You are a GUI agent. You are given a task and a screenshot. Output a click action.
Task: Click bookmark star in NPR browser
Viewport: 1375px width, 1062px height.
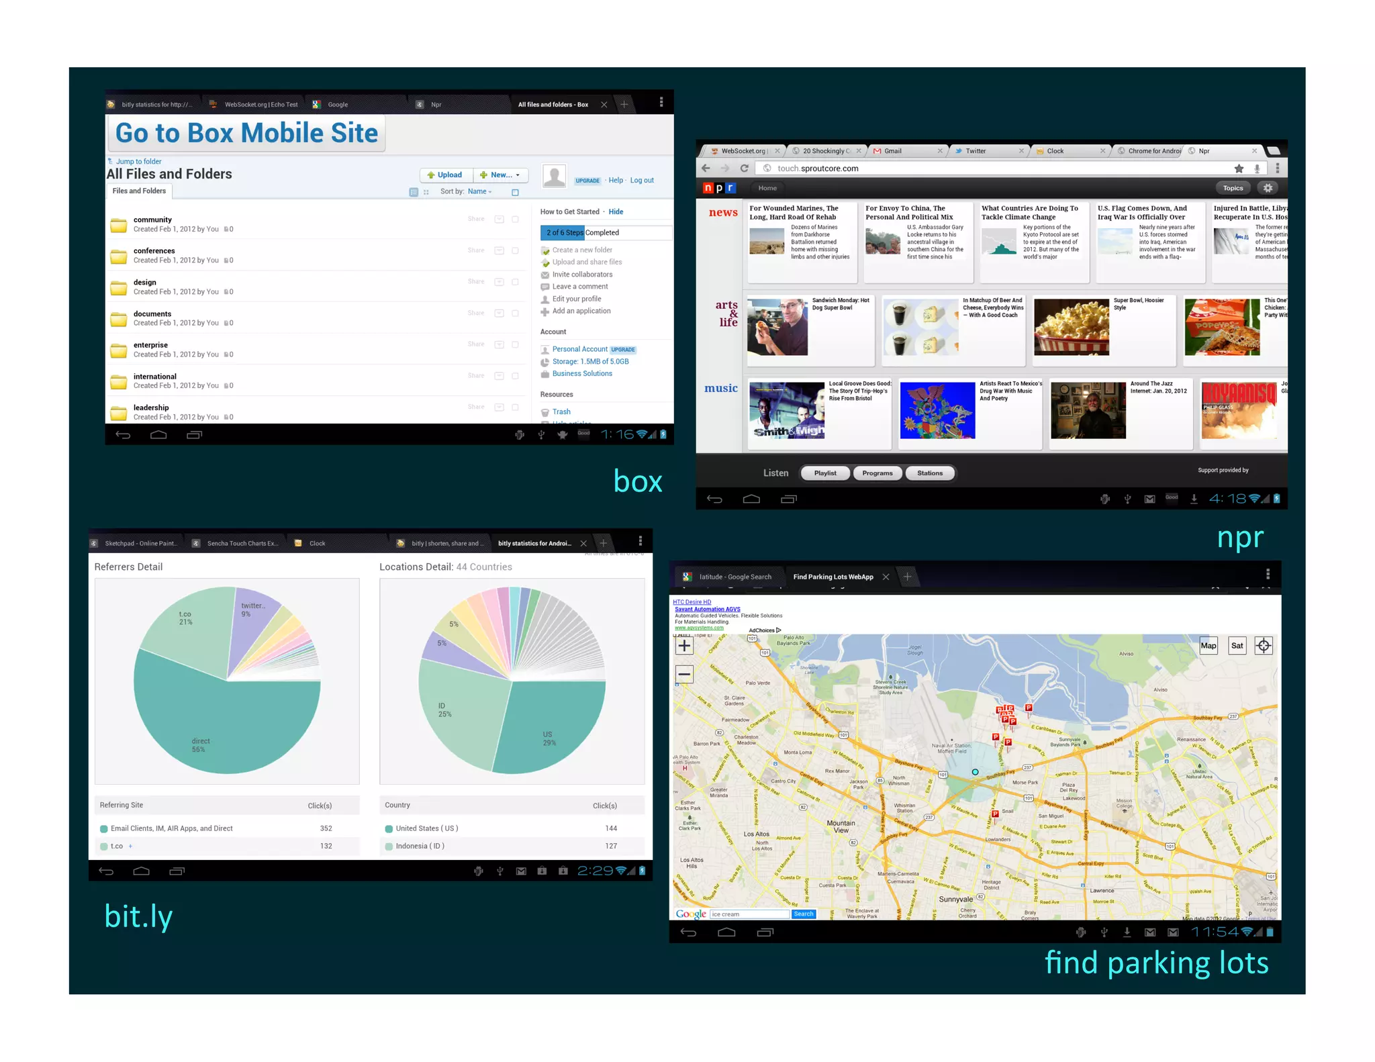[x=1239, y=168]
